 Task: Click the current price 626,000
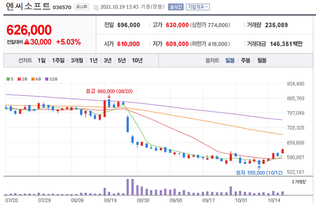(29, 30)
